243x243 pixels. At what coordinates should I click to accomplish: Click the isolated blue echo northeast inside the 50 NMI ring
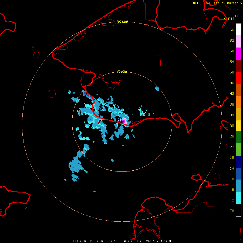157,89
